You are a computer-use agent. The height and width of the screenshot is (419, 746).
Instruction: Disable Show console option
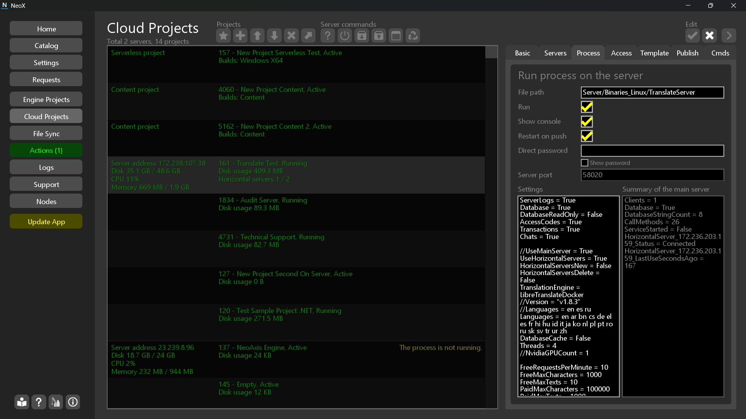(587, 121)
